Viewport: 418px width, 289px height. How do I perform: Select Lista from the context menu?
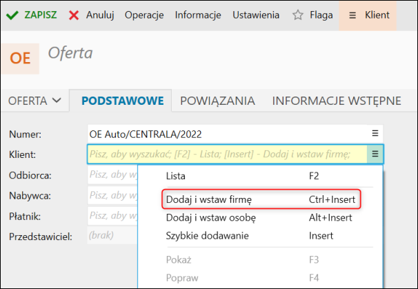coord(261,176)
